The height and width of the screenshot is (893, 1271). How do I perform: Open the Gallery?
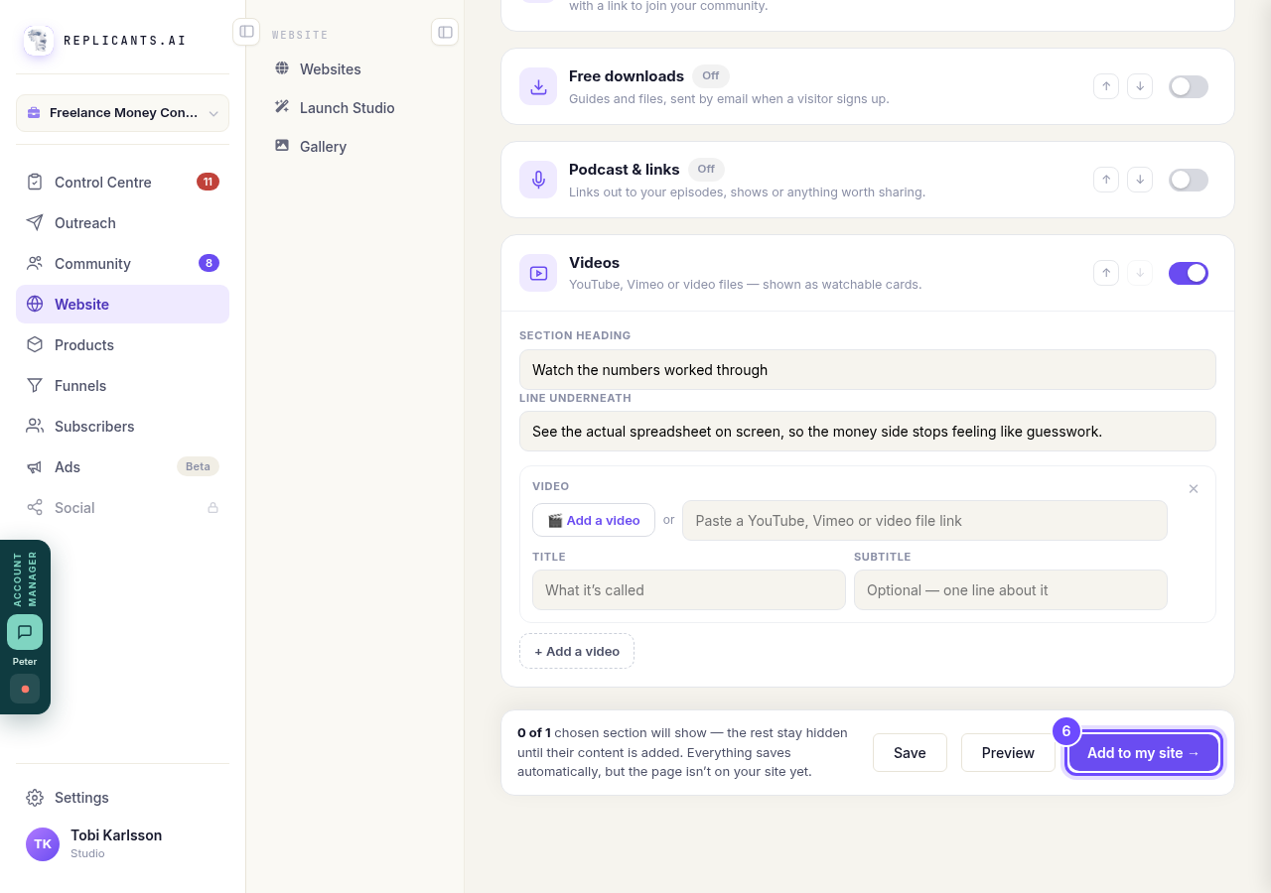[x=354, y=147]
